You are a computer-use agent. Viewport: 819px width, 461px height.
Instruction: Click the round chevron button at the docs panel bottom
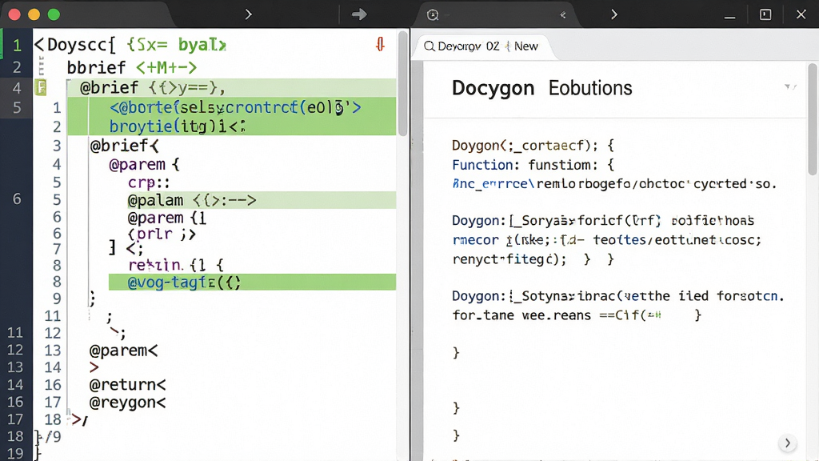coord(787,443)
